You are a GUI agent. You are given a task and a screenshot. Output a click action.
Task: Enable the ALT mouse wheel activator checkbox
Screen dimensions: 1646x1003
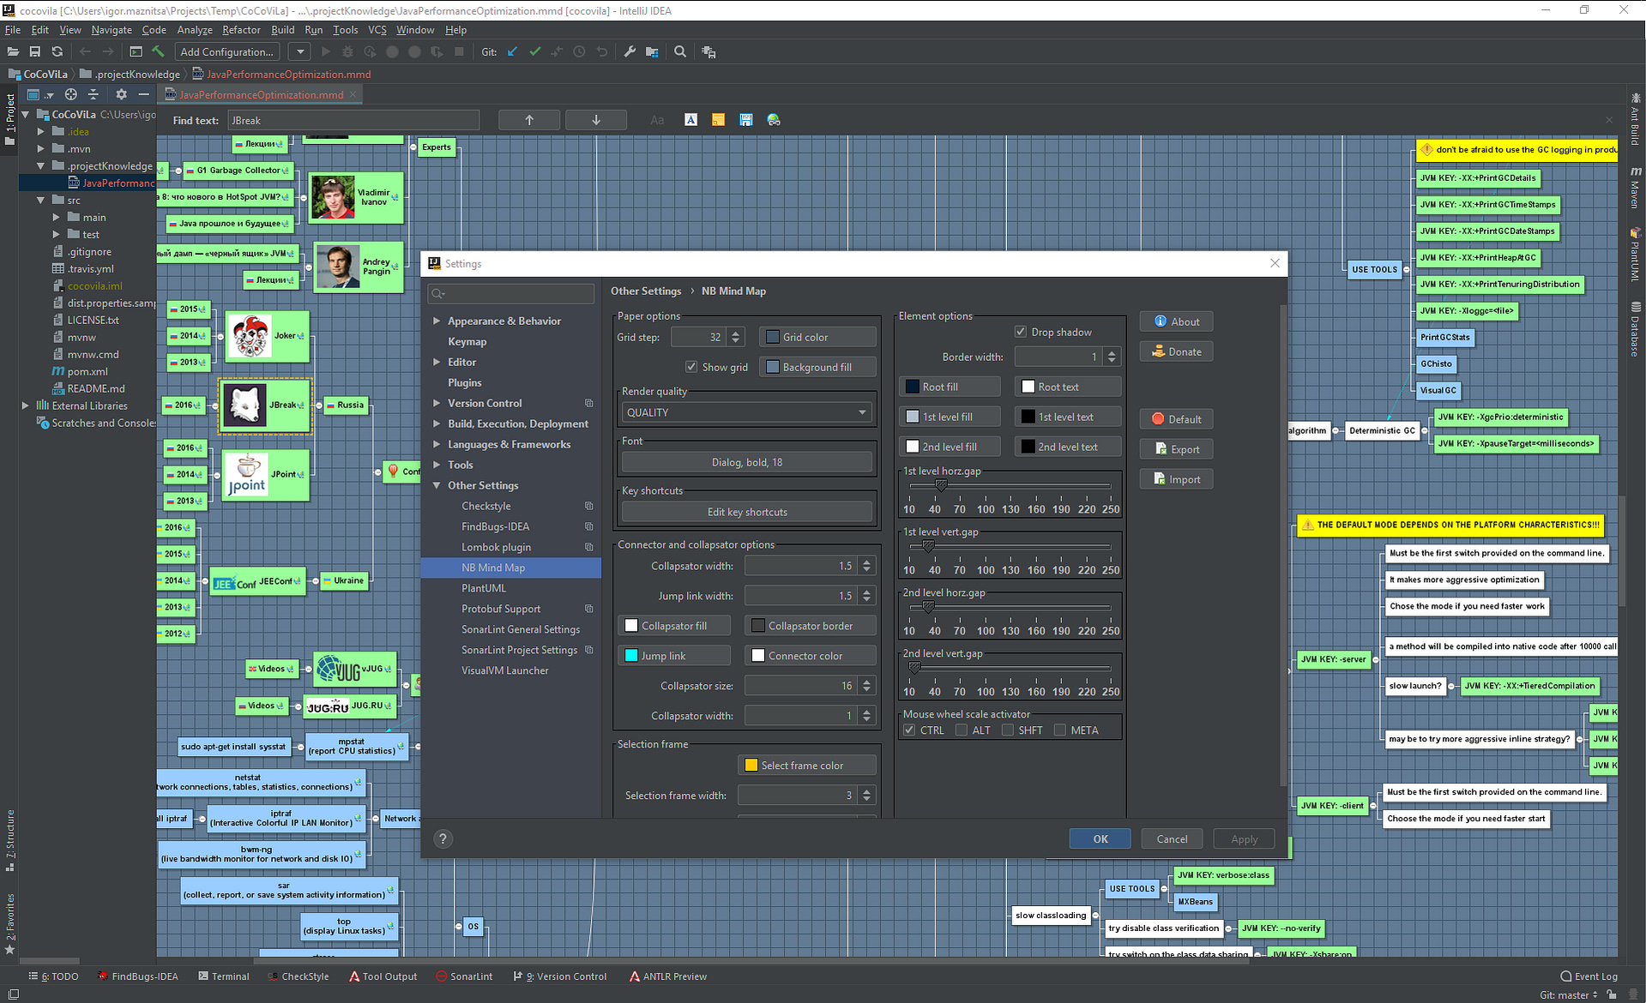(x=962, y=730)
